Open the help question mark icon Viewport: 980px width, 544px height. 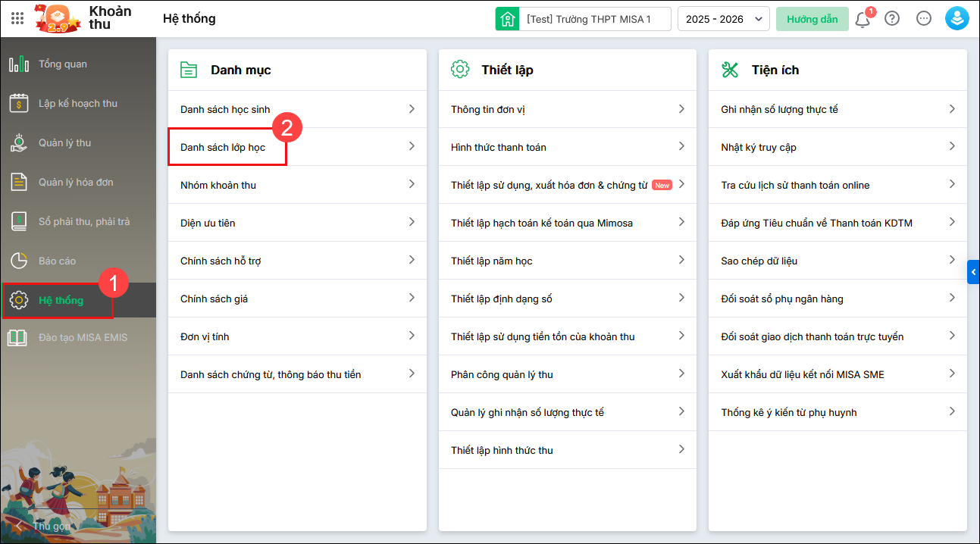(892, 19)
